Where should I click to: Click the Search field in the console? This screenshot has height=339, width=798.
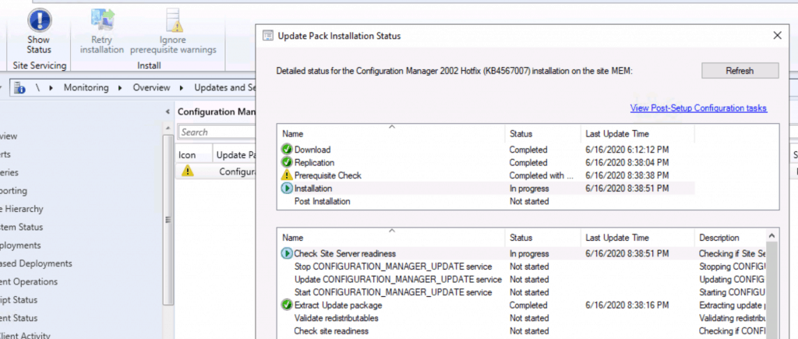coord(217,132)
